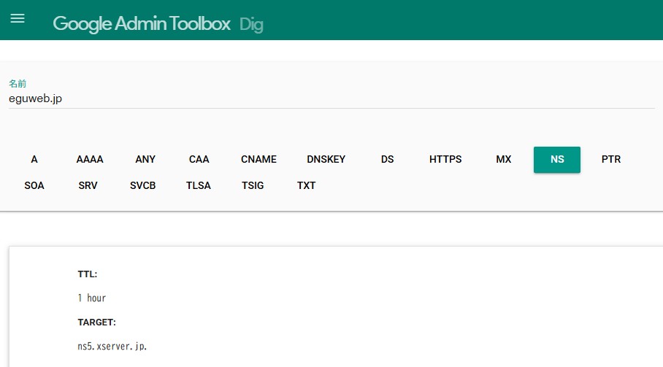Select the SRV record type
The image size is (663, 367).
(x=88, y=185)
